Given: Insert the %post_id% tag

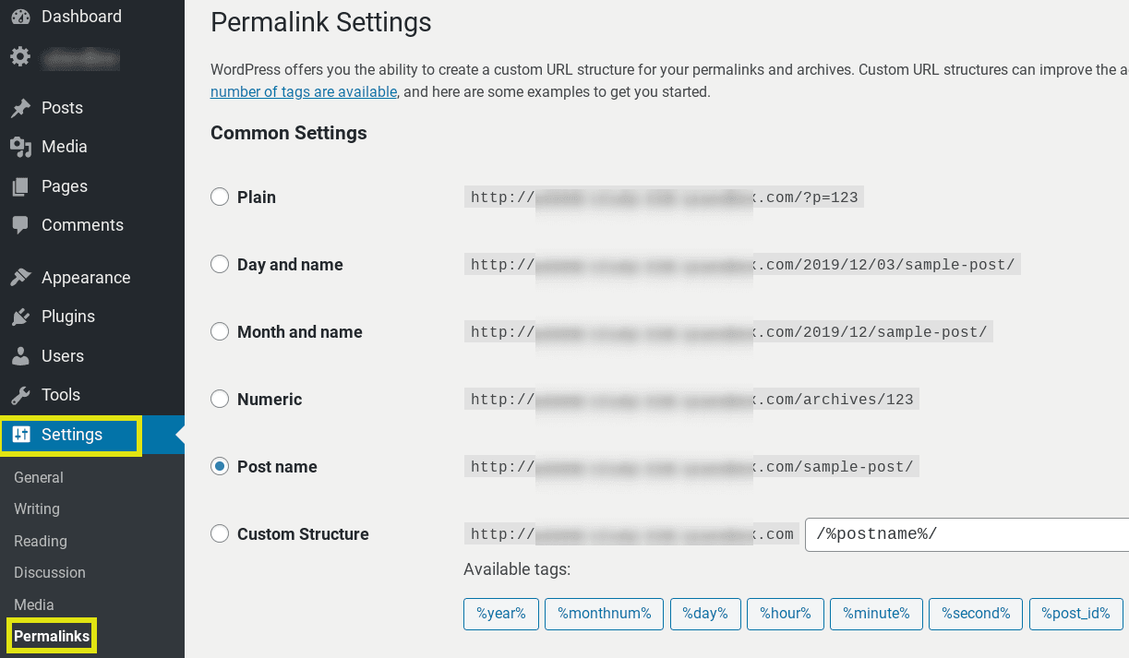Looking at the screenshot, I should pyautogui.click(x=1076, y=614).
